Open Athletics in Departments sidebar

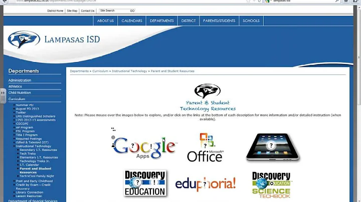point(15,86)
